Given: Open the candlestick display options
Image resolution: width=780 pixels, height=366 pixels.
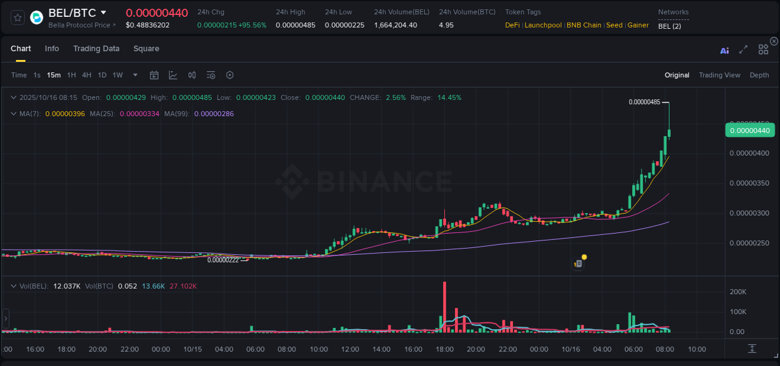Looking at the screenshot, I should tap(192, 75).
